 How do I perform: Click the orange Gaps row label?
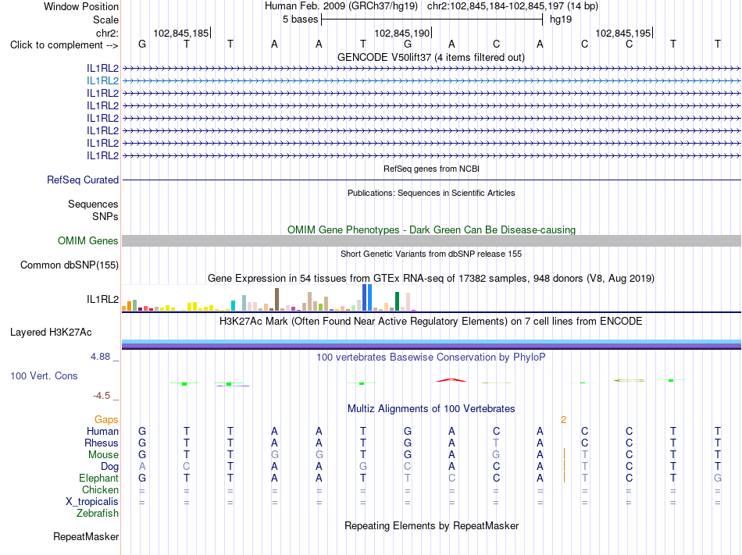pyautogui.click(x=106, y=420)
